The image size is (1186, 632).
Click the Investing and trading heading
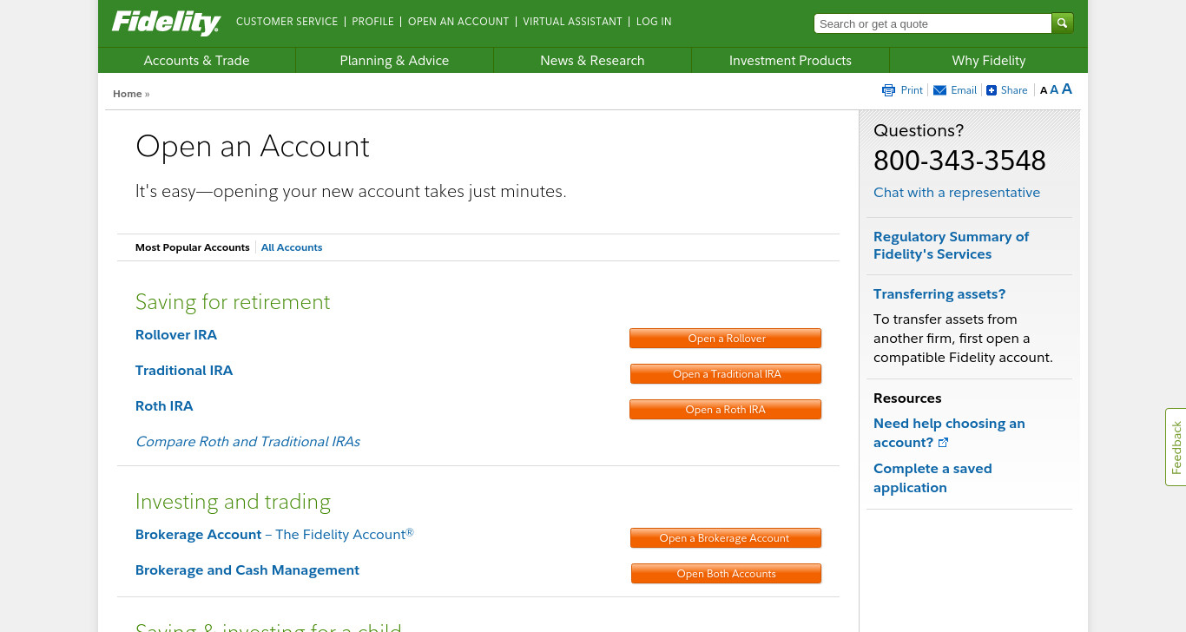coord(233,502)
